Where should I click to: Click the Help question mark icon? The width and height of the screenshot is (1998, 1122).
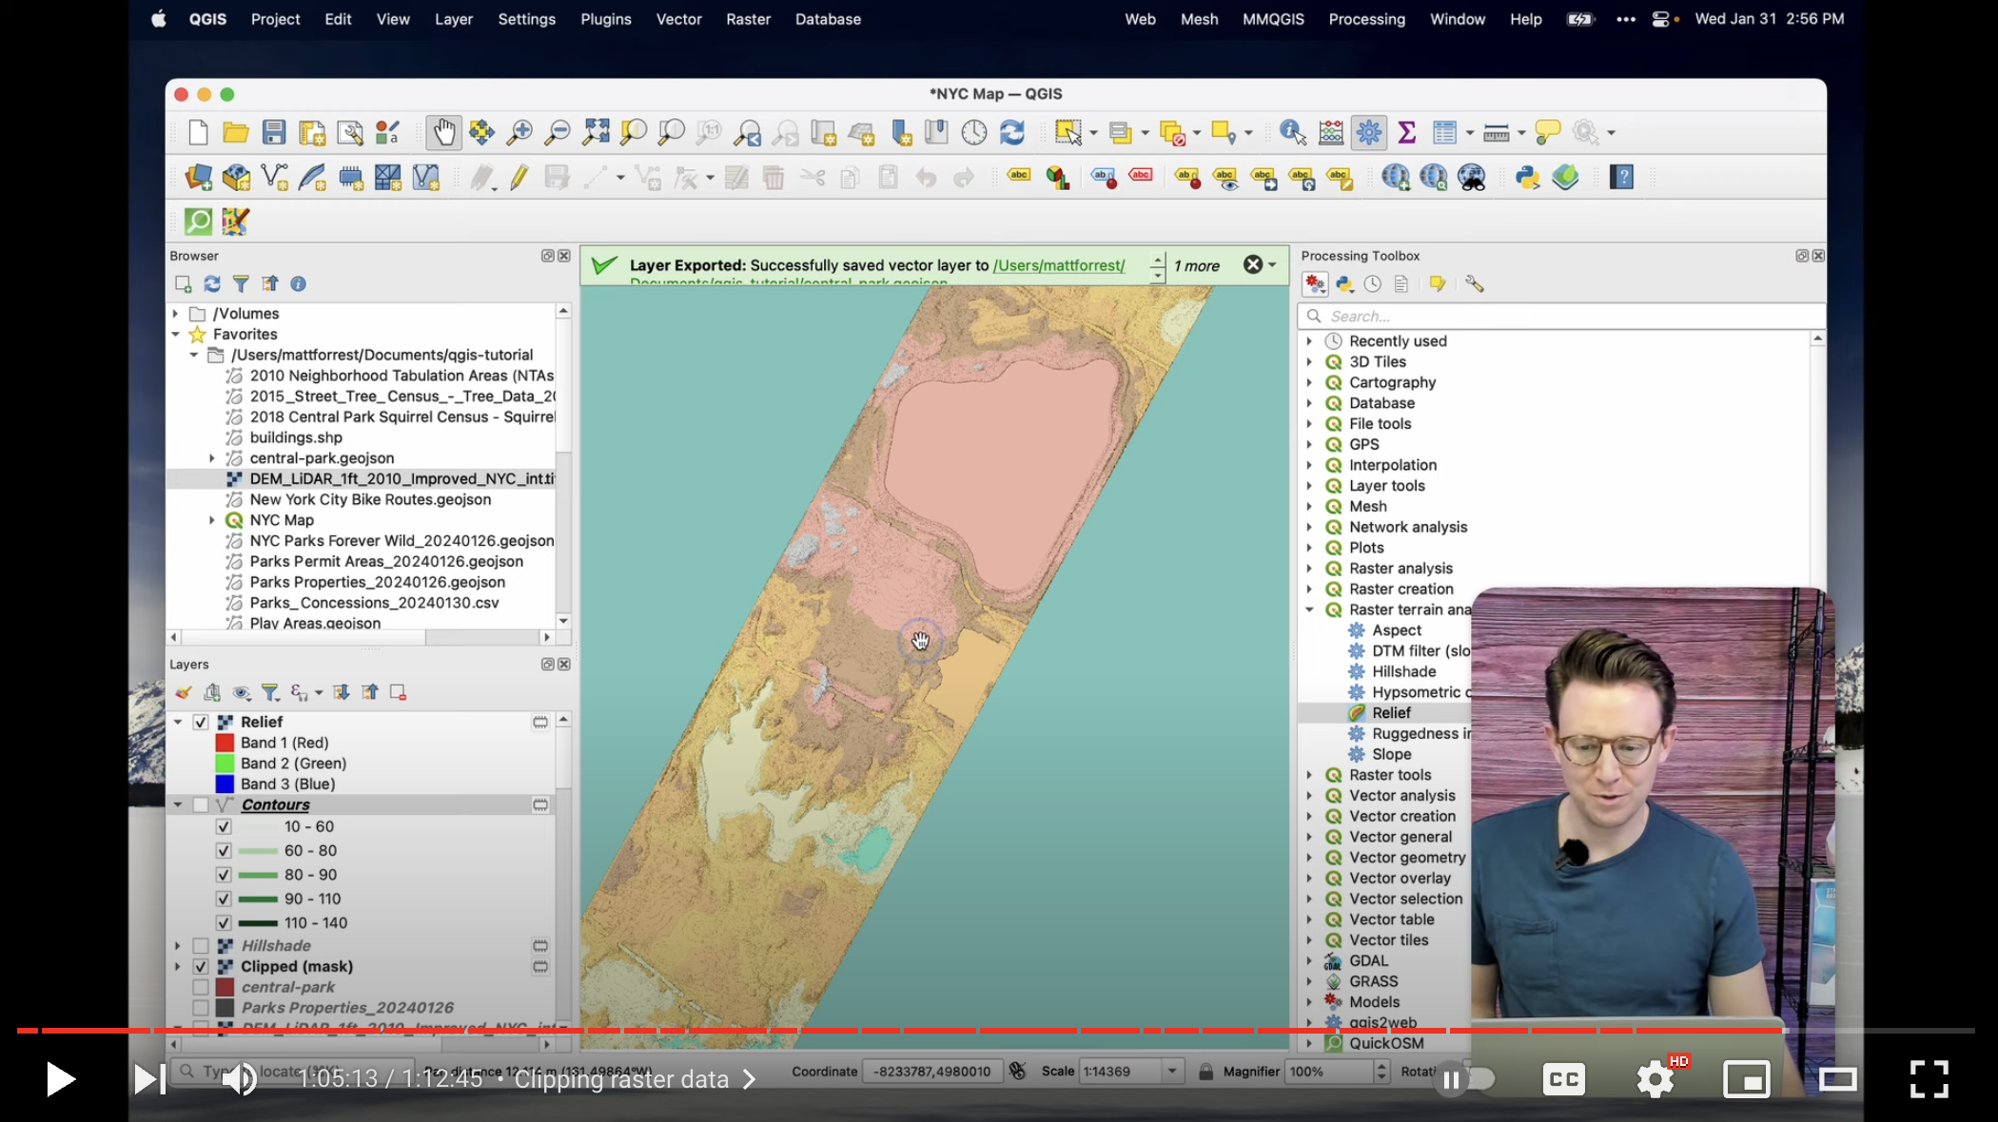point(1621,177)
